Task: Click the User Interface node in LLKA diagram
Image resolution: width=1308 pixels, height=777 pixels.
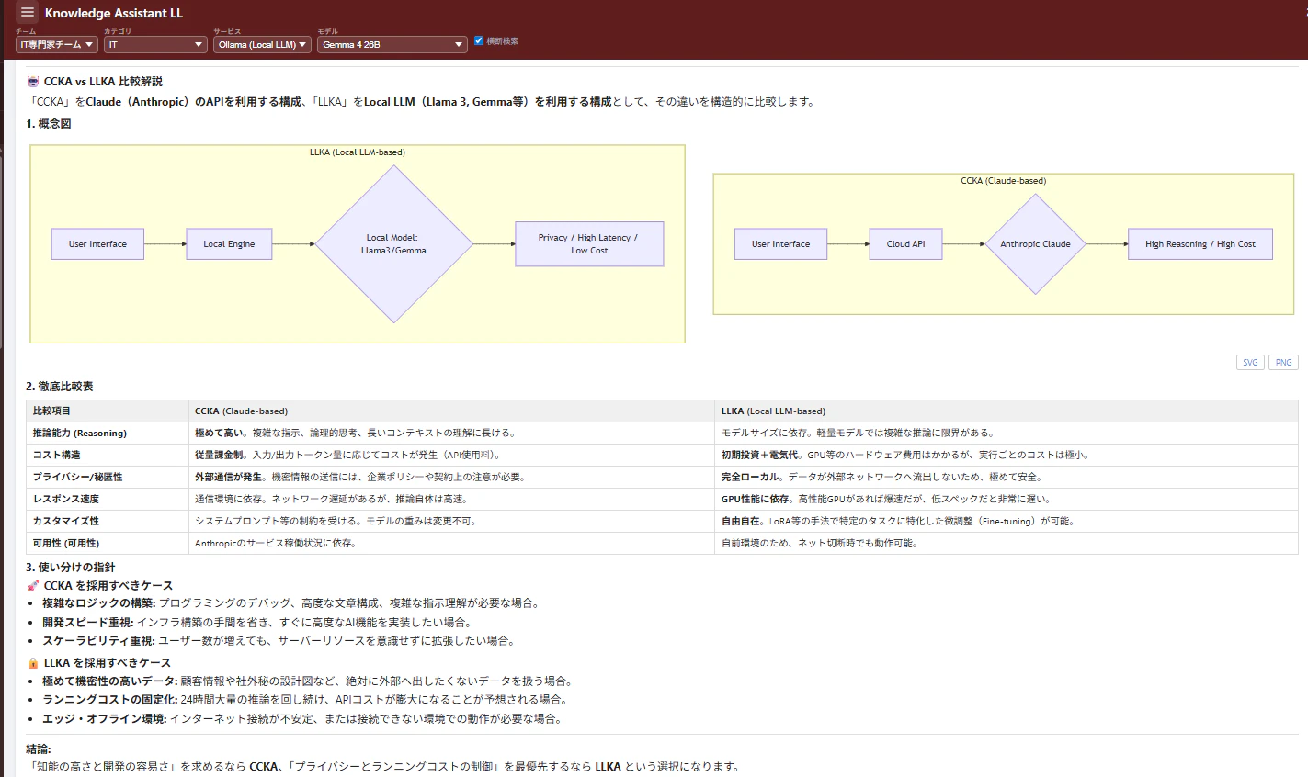Action: (97, 243)
